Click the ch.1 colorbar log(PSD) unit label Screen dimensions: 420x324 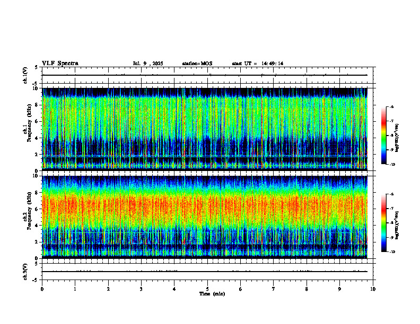(398, 138)
